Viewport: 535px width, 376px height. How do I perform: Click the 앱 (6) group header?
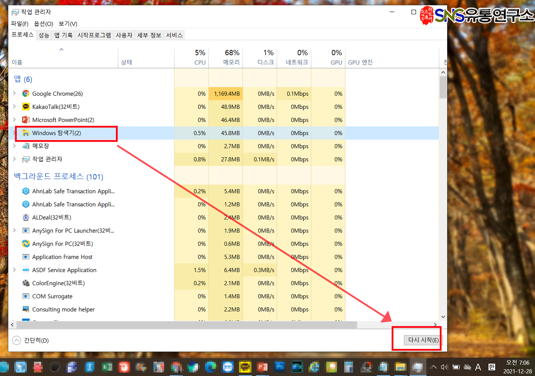[23, 79]
